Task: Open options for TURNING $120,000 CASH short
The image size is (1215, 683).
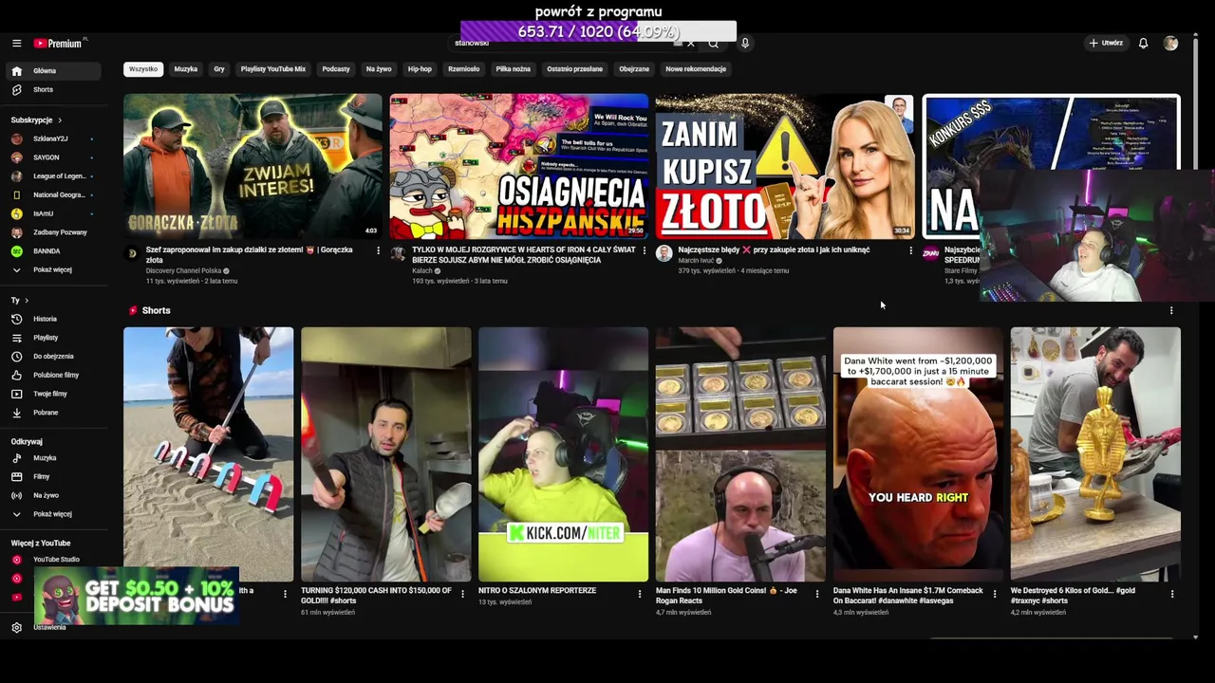Action: (462, 594)
